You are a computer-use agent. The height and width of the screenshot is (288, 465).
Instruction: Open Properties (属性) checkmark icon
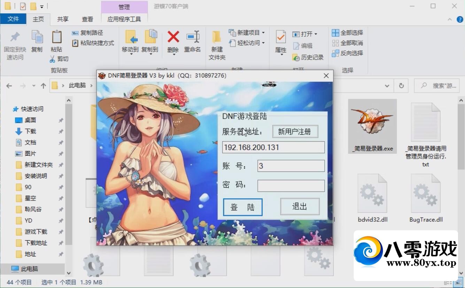[281, 37]
